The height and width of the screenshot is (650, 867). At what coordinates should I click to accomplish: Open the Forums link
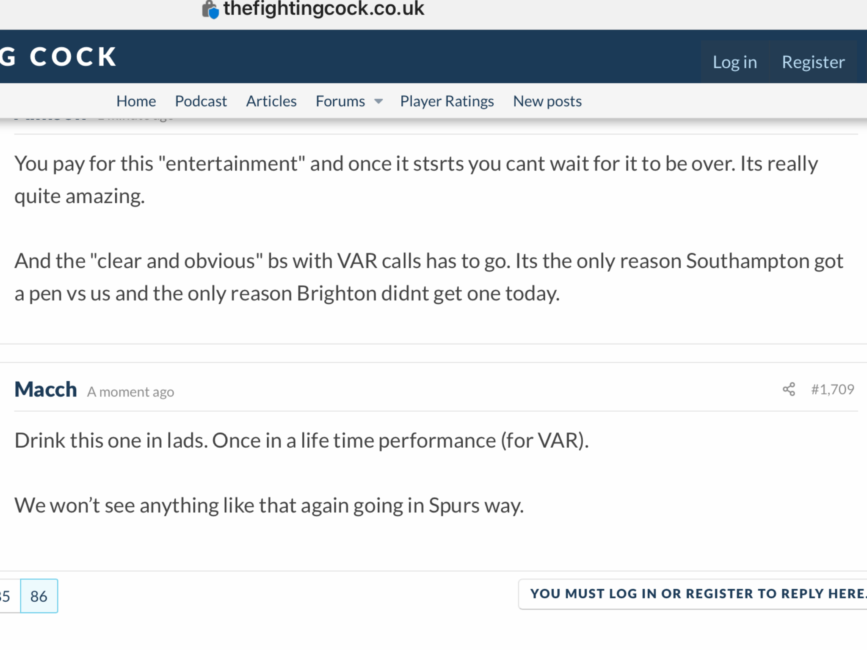[x=340, y=101]
